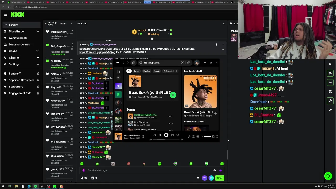This screenshot has width=336, height=189.
Task: Open Activity Feed three-dot options
Action: pos(72,24)
